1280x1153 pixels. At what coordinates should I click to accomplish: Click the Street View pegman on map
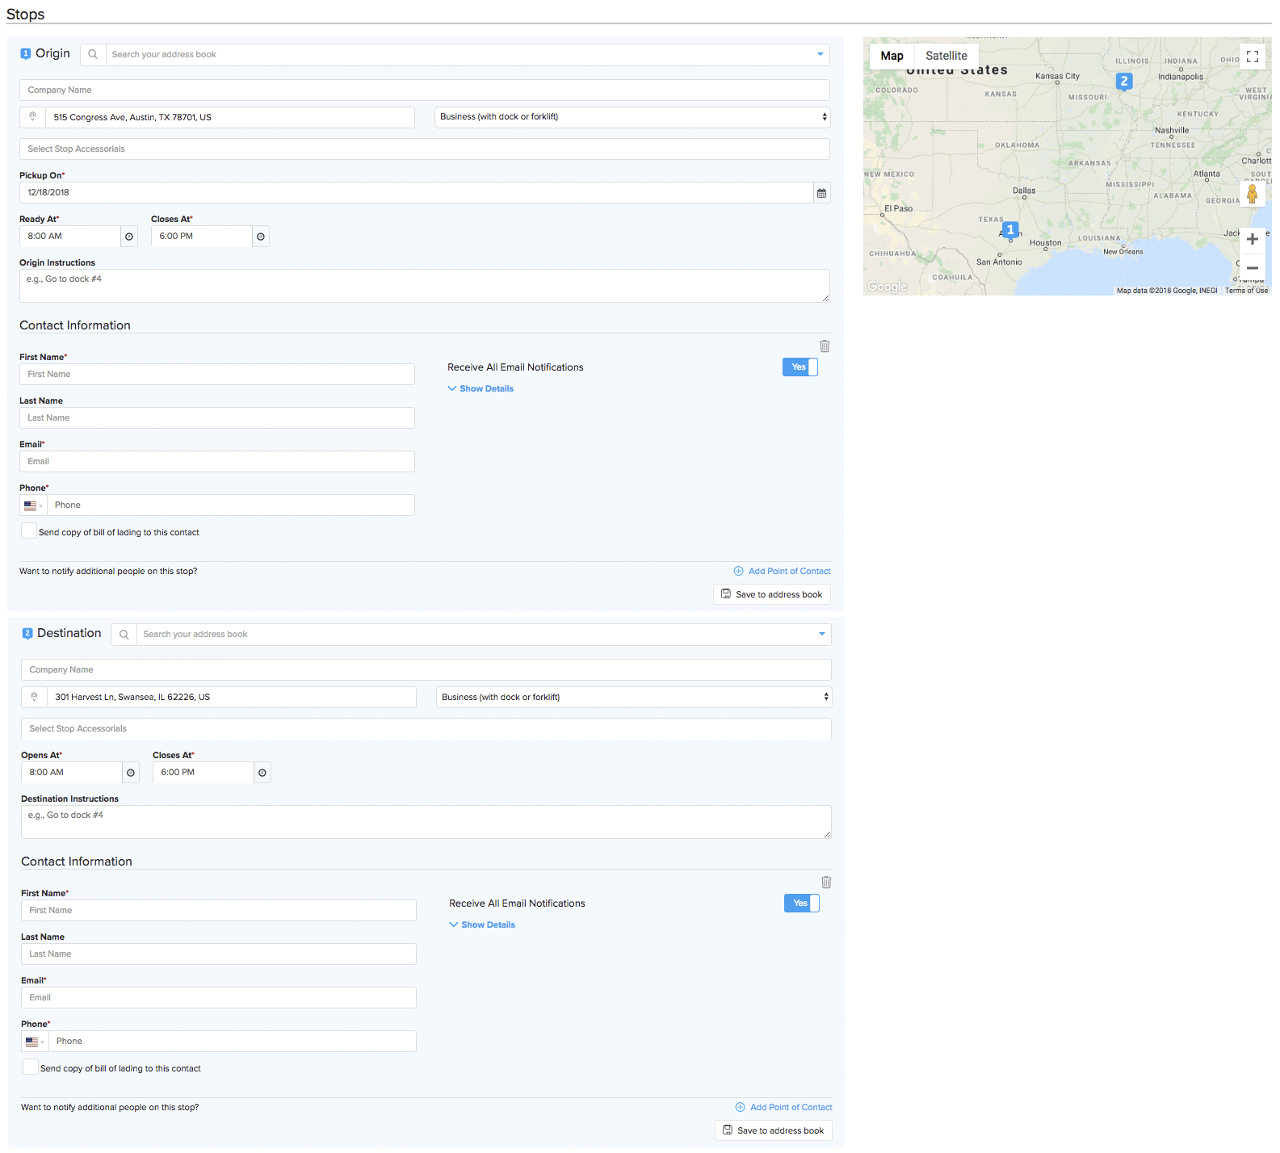tap(1253, 194)
